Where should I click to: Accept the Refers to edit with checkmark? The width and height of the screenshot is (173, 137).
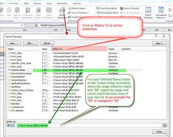[x=13, y=125]
